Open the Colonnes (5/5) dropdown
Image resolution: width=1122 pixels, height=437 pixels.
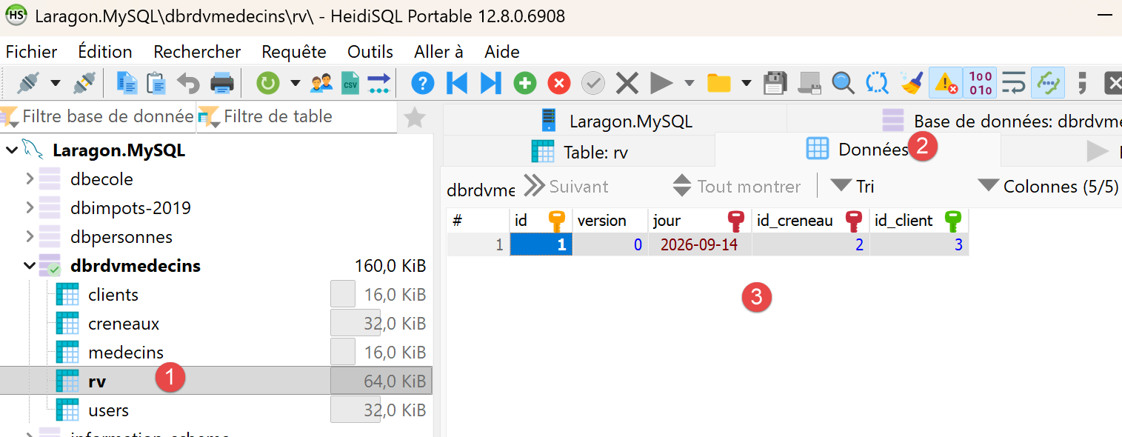[1047, 186]
